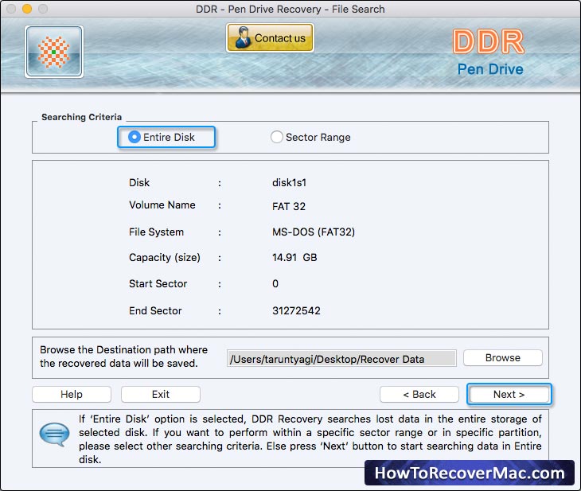The height and width of the screenshot is (491, 581).
Task: Select the Entire Disk radio option
Action: pos(135,137)
